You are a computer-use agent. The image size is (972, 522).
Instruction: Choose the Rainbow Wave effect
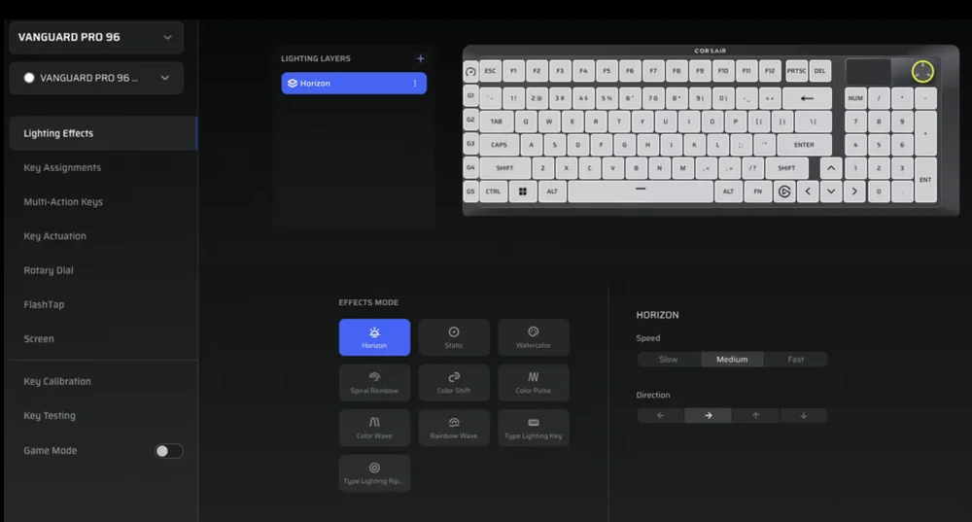(x=454, y=428)
